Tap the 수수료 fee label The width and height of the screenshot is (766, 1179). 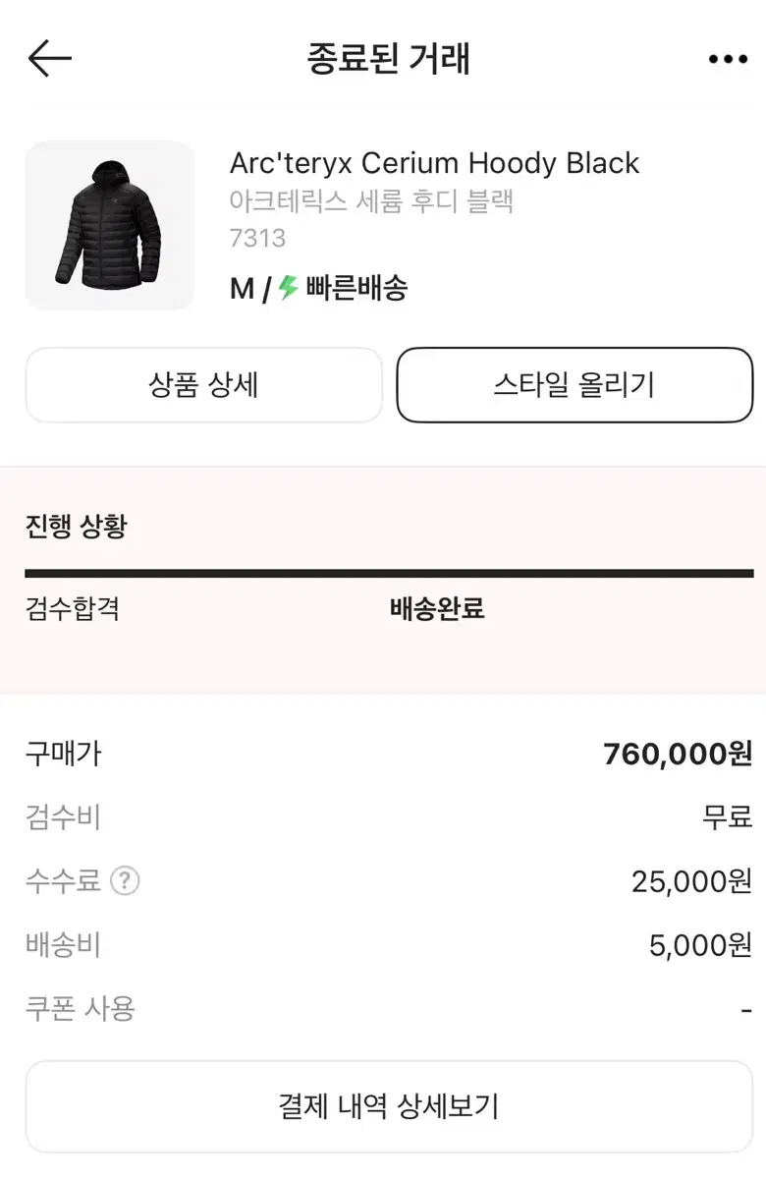click(63, 881)
